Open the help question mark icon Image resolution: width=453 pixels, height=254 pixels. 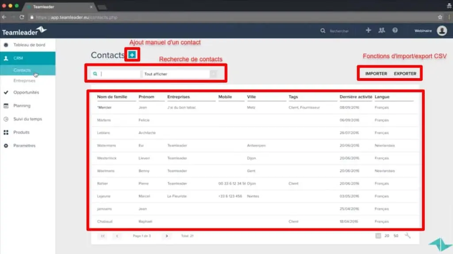(395, 30)
